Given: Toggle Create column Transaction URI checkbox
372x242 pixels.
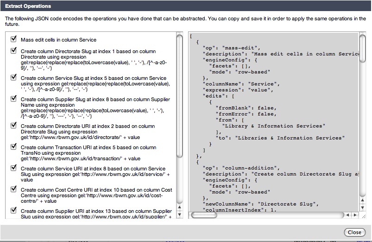Looking at the screenshot, I should point(13,146).
